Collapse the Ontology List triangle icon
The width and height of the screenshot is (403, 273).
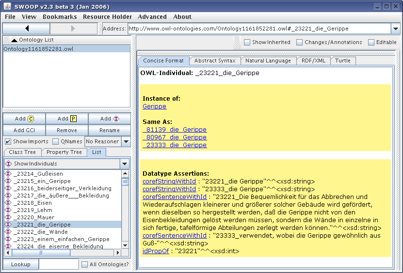(x=14, y=40)
